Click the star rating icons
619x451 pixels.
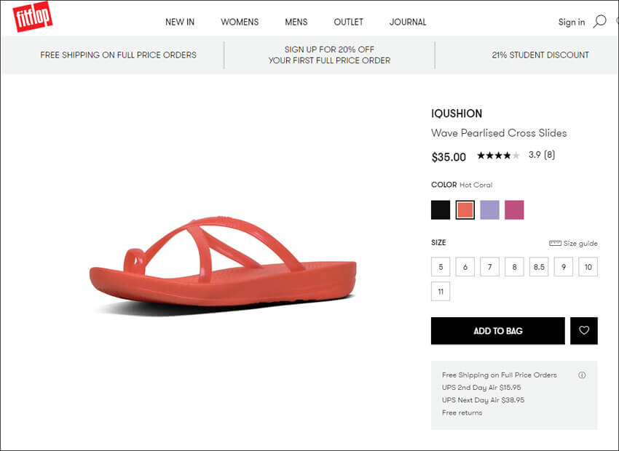(498, 156)
